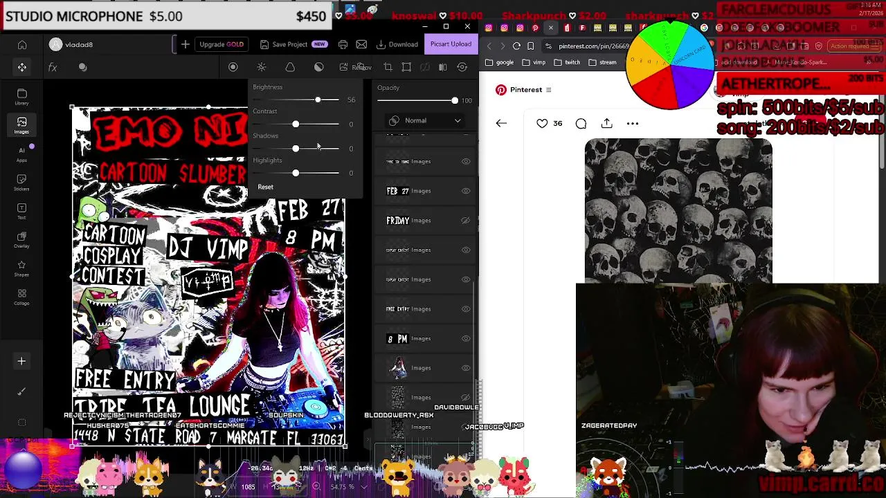Open the vladad8 profile

pos(71,45)
